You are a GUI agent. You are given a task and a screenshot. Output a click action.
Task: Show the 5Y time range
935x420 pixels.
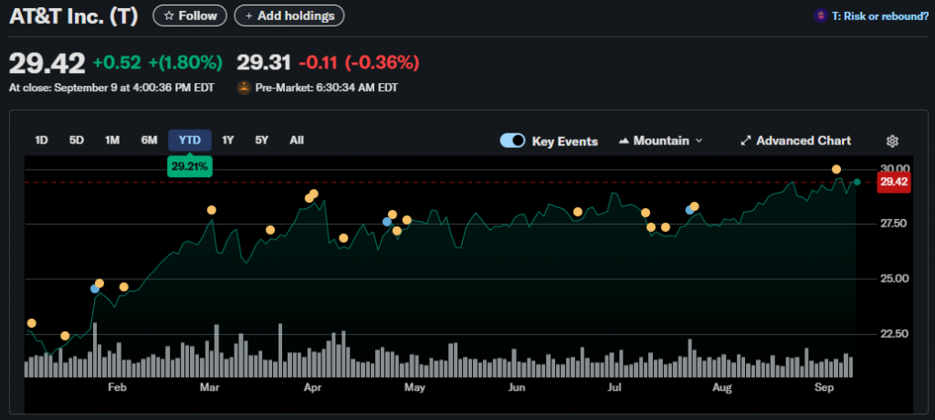[x=262, y=141]
